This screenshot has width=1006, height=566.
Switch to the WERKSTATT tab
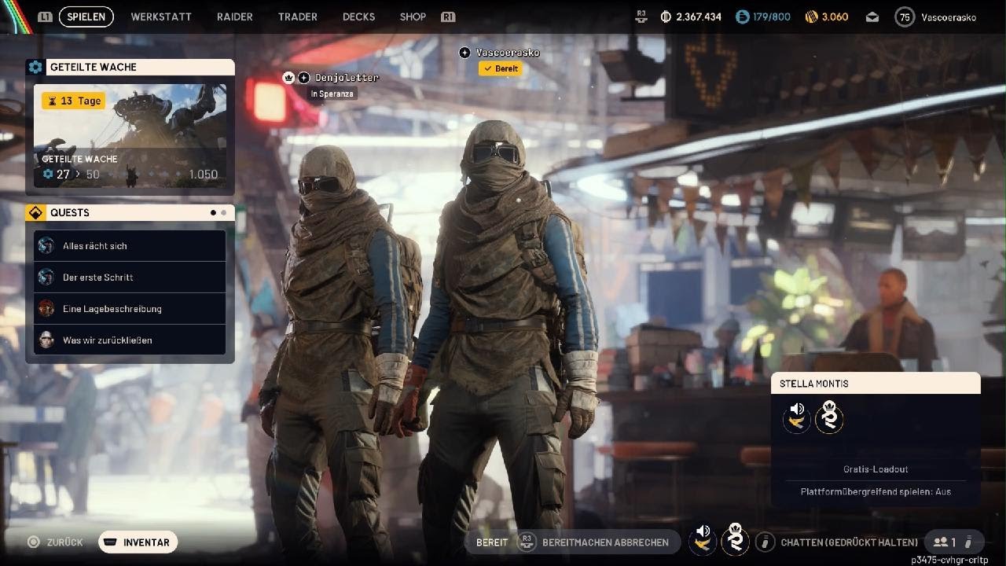pos(160,17)
